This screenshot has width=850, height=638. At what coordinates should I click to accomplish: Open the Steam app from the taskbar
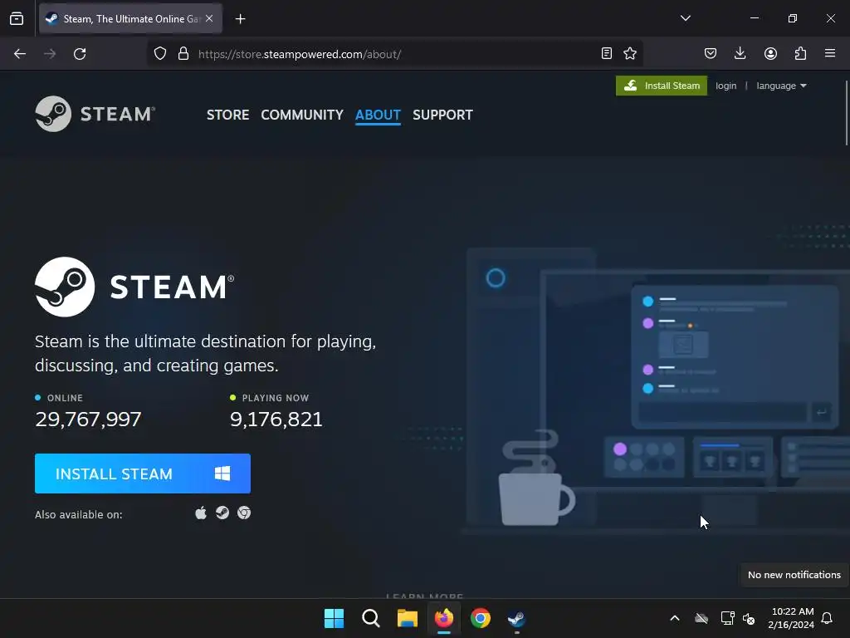click(x=516, y=618)
